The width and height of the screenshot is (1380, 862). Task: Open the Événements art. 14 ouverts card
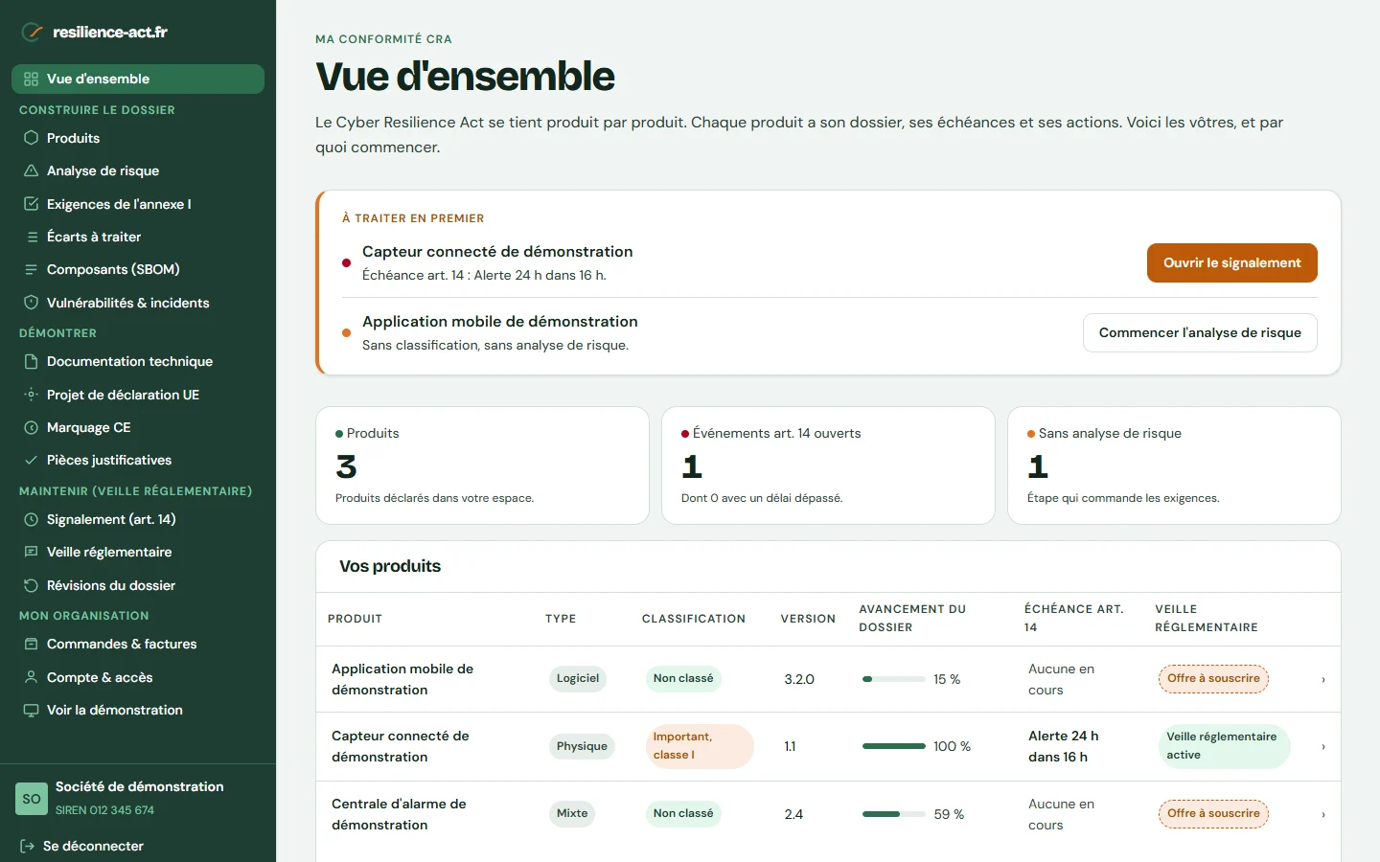pyautogui.click(x=828, y=465)
